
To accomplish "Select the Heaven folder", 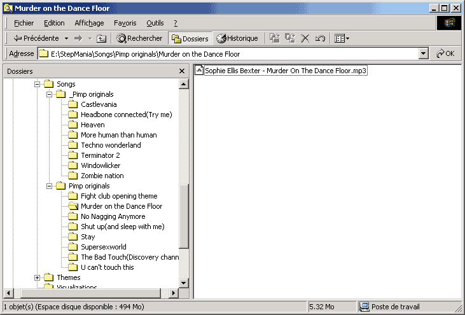I will tap(92, 125).
